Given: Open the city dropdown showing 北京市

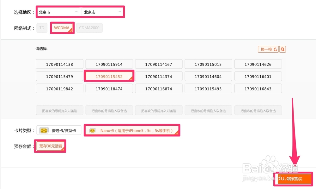Looking at the screenshot, I should [102, 12].
